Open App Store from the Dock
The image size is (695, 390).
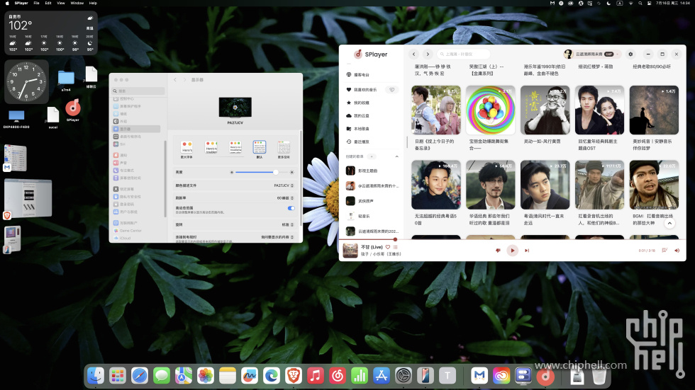click(382, 376)
